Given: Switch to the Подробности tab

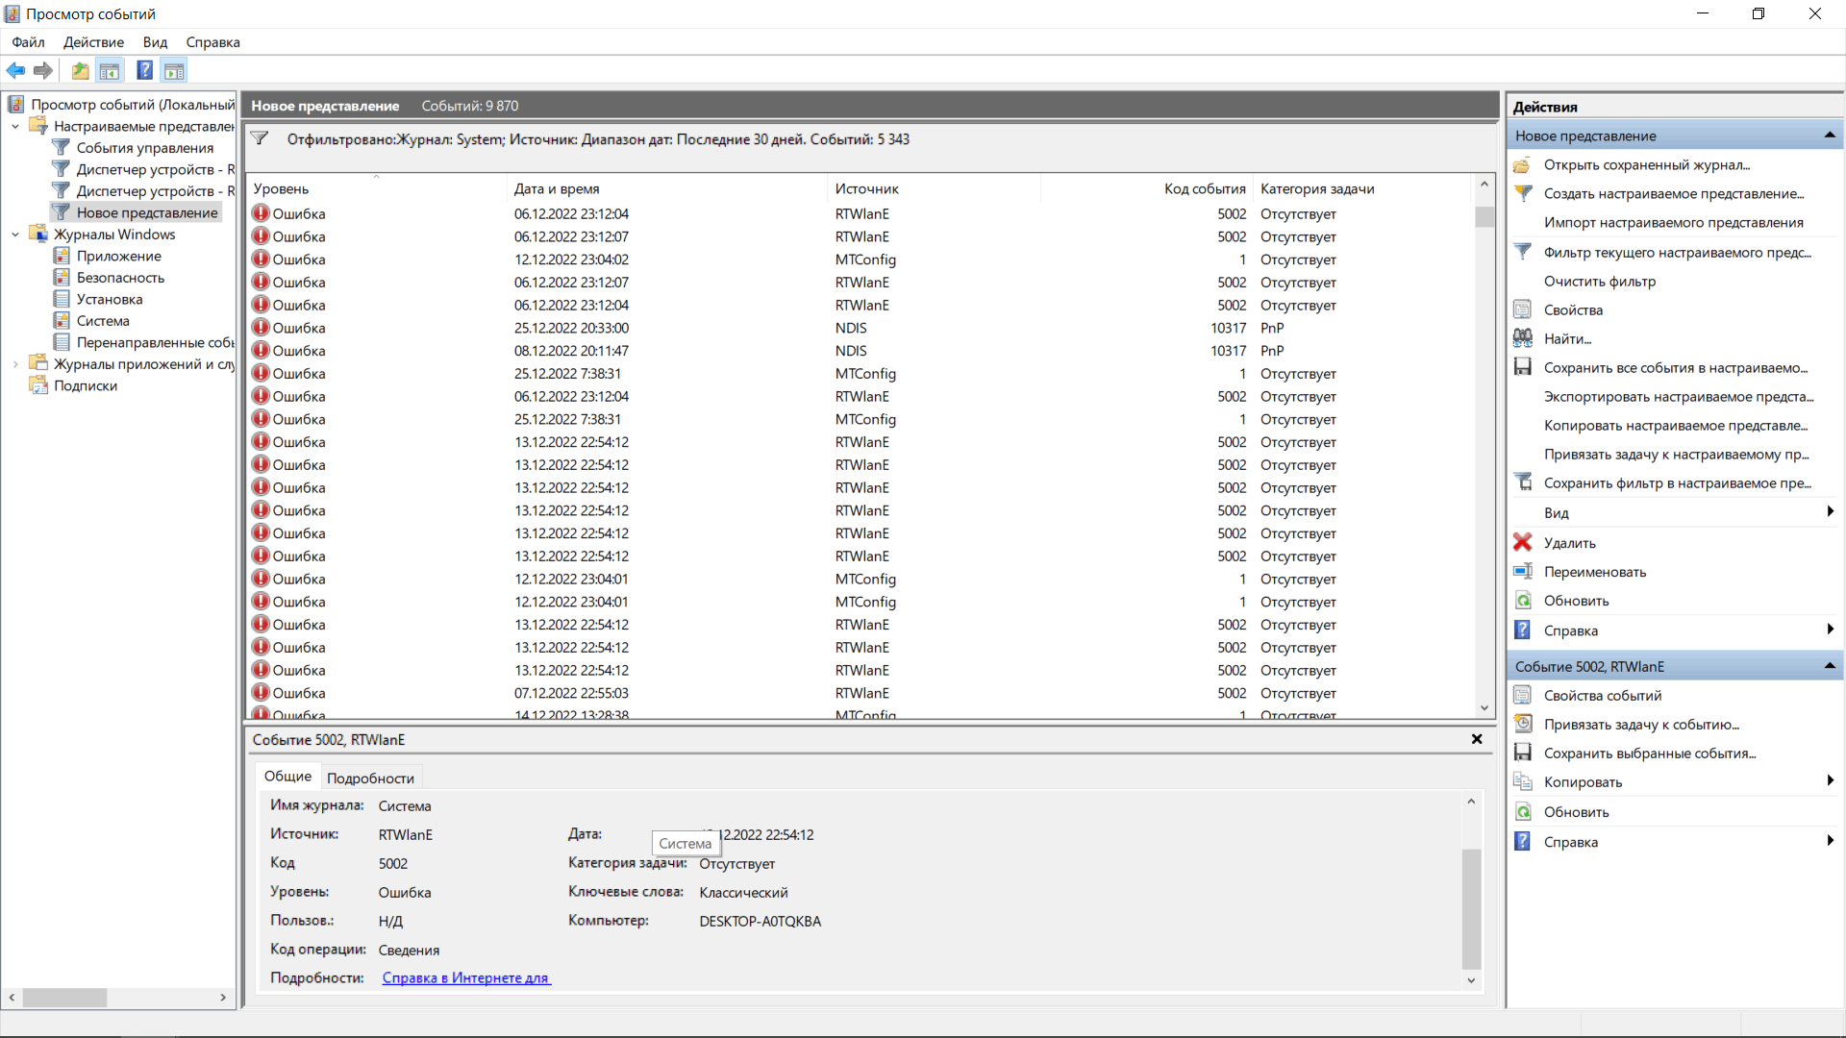Looking at the screenshot, I should click(x=370, y=778).
